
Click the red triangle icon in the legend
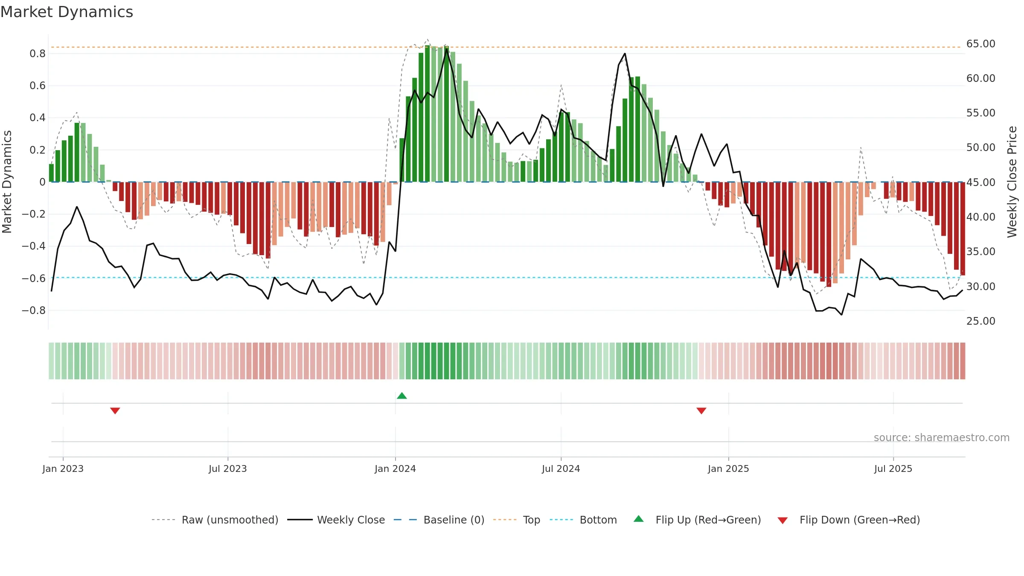(783, 521)
